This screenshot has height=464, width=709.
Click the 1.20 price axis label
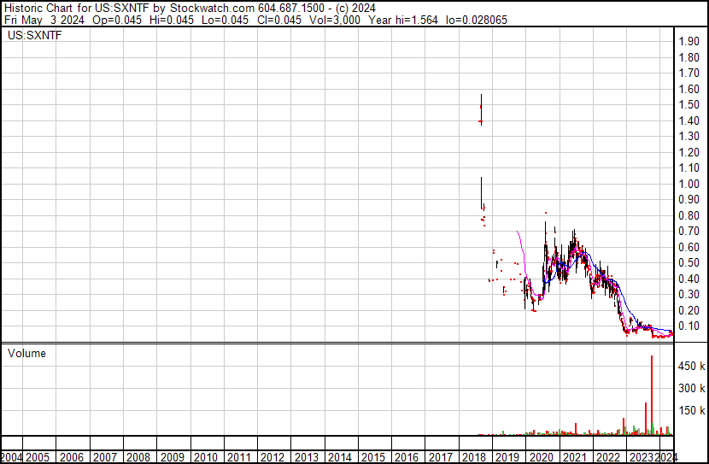point(688,152)
